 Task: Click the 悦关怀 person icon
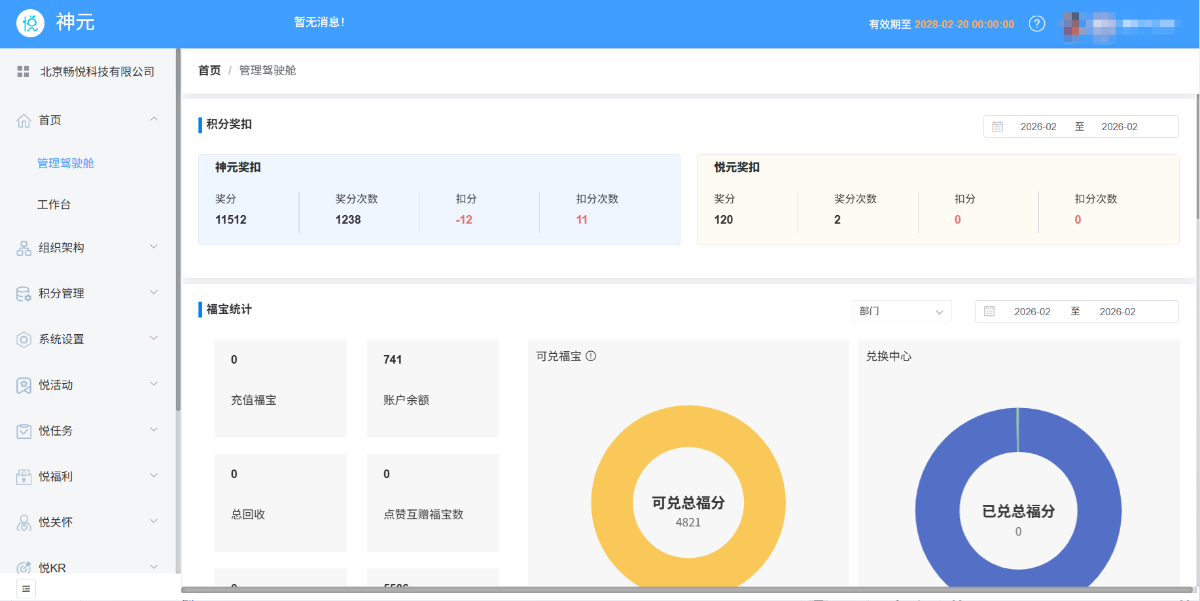(x=24, y=522)
